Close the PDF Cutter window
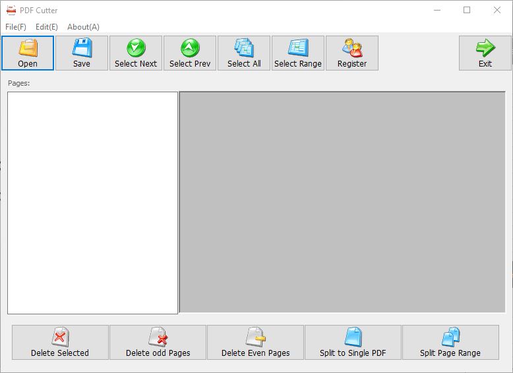The height and width of the screenshot is (373, 513). [x=497, y=10]
